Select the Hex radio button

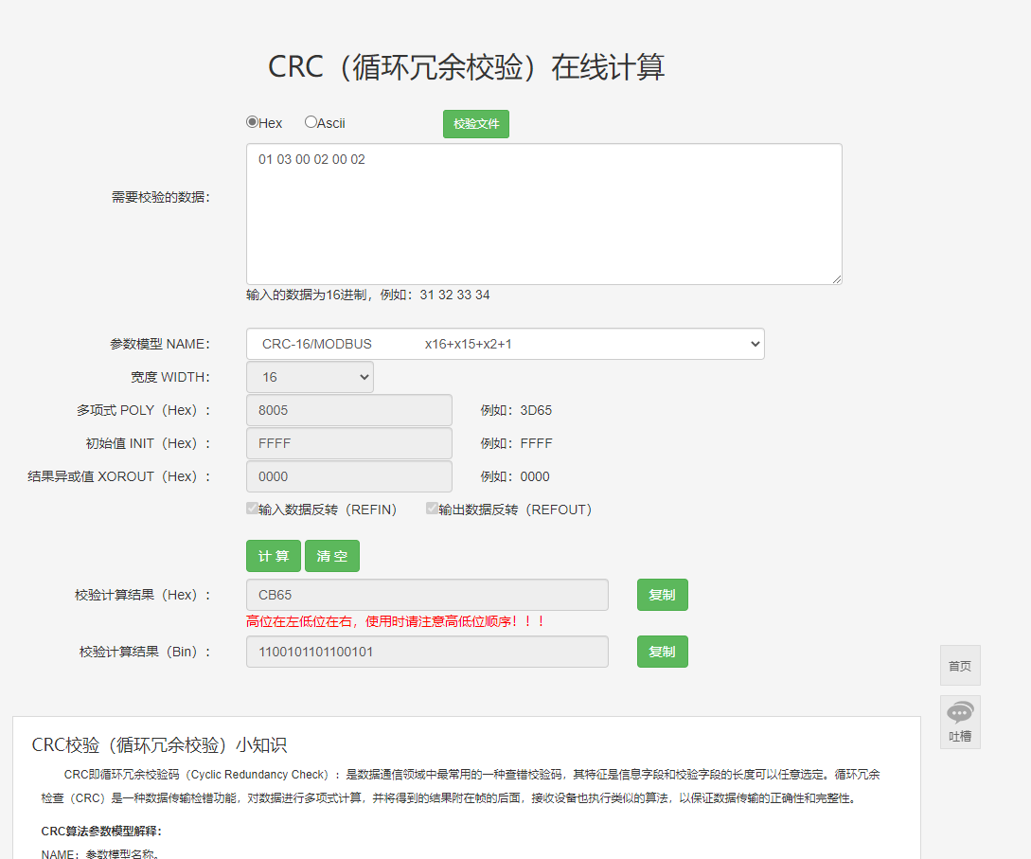(253, 122)
